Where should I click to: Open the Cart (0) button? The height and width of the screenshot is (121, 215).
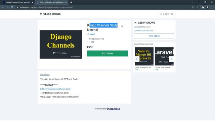(x=166, y=14)
